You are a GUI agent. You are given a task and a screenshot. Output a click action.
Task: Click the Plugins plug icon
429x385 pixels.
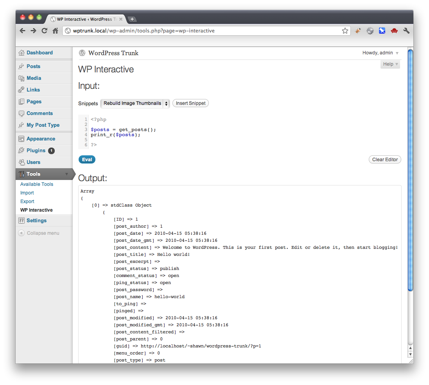click(22, 150)
